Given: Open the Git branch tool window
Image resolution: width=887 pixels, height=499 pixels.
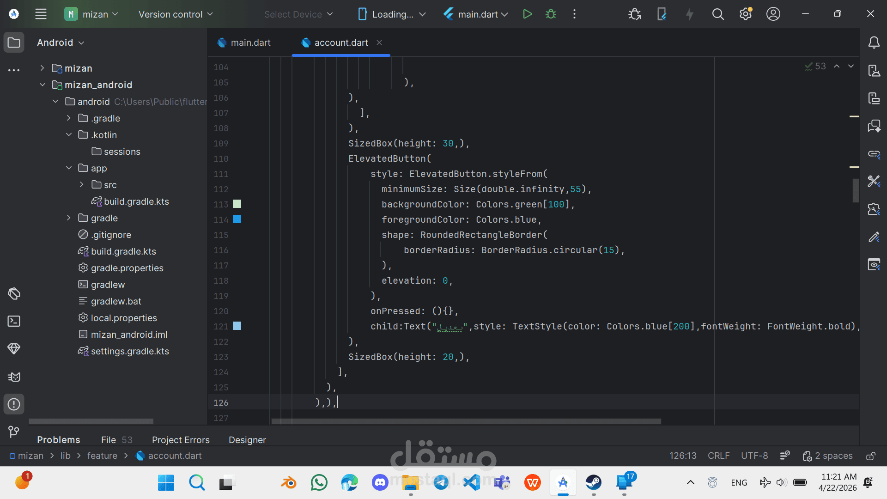Looking at the screenshot, I should (14, 432).
